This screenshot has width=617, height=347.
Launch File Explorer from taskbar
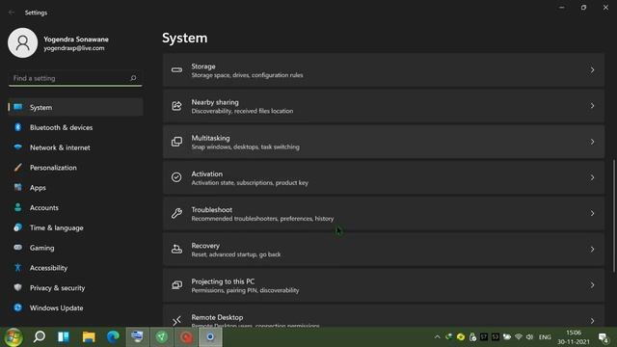coord(89,336)
